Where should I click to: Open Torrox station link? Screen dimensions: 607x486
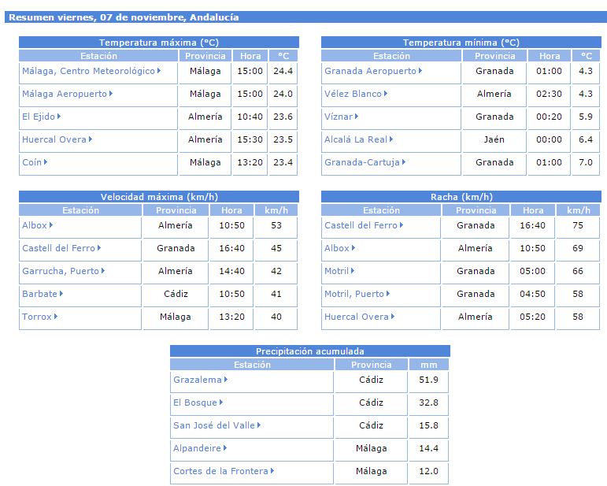[x=40, y=317]
